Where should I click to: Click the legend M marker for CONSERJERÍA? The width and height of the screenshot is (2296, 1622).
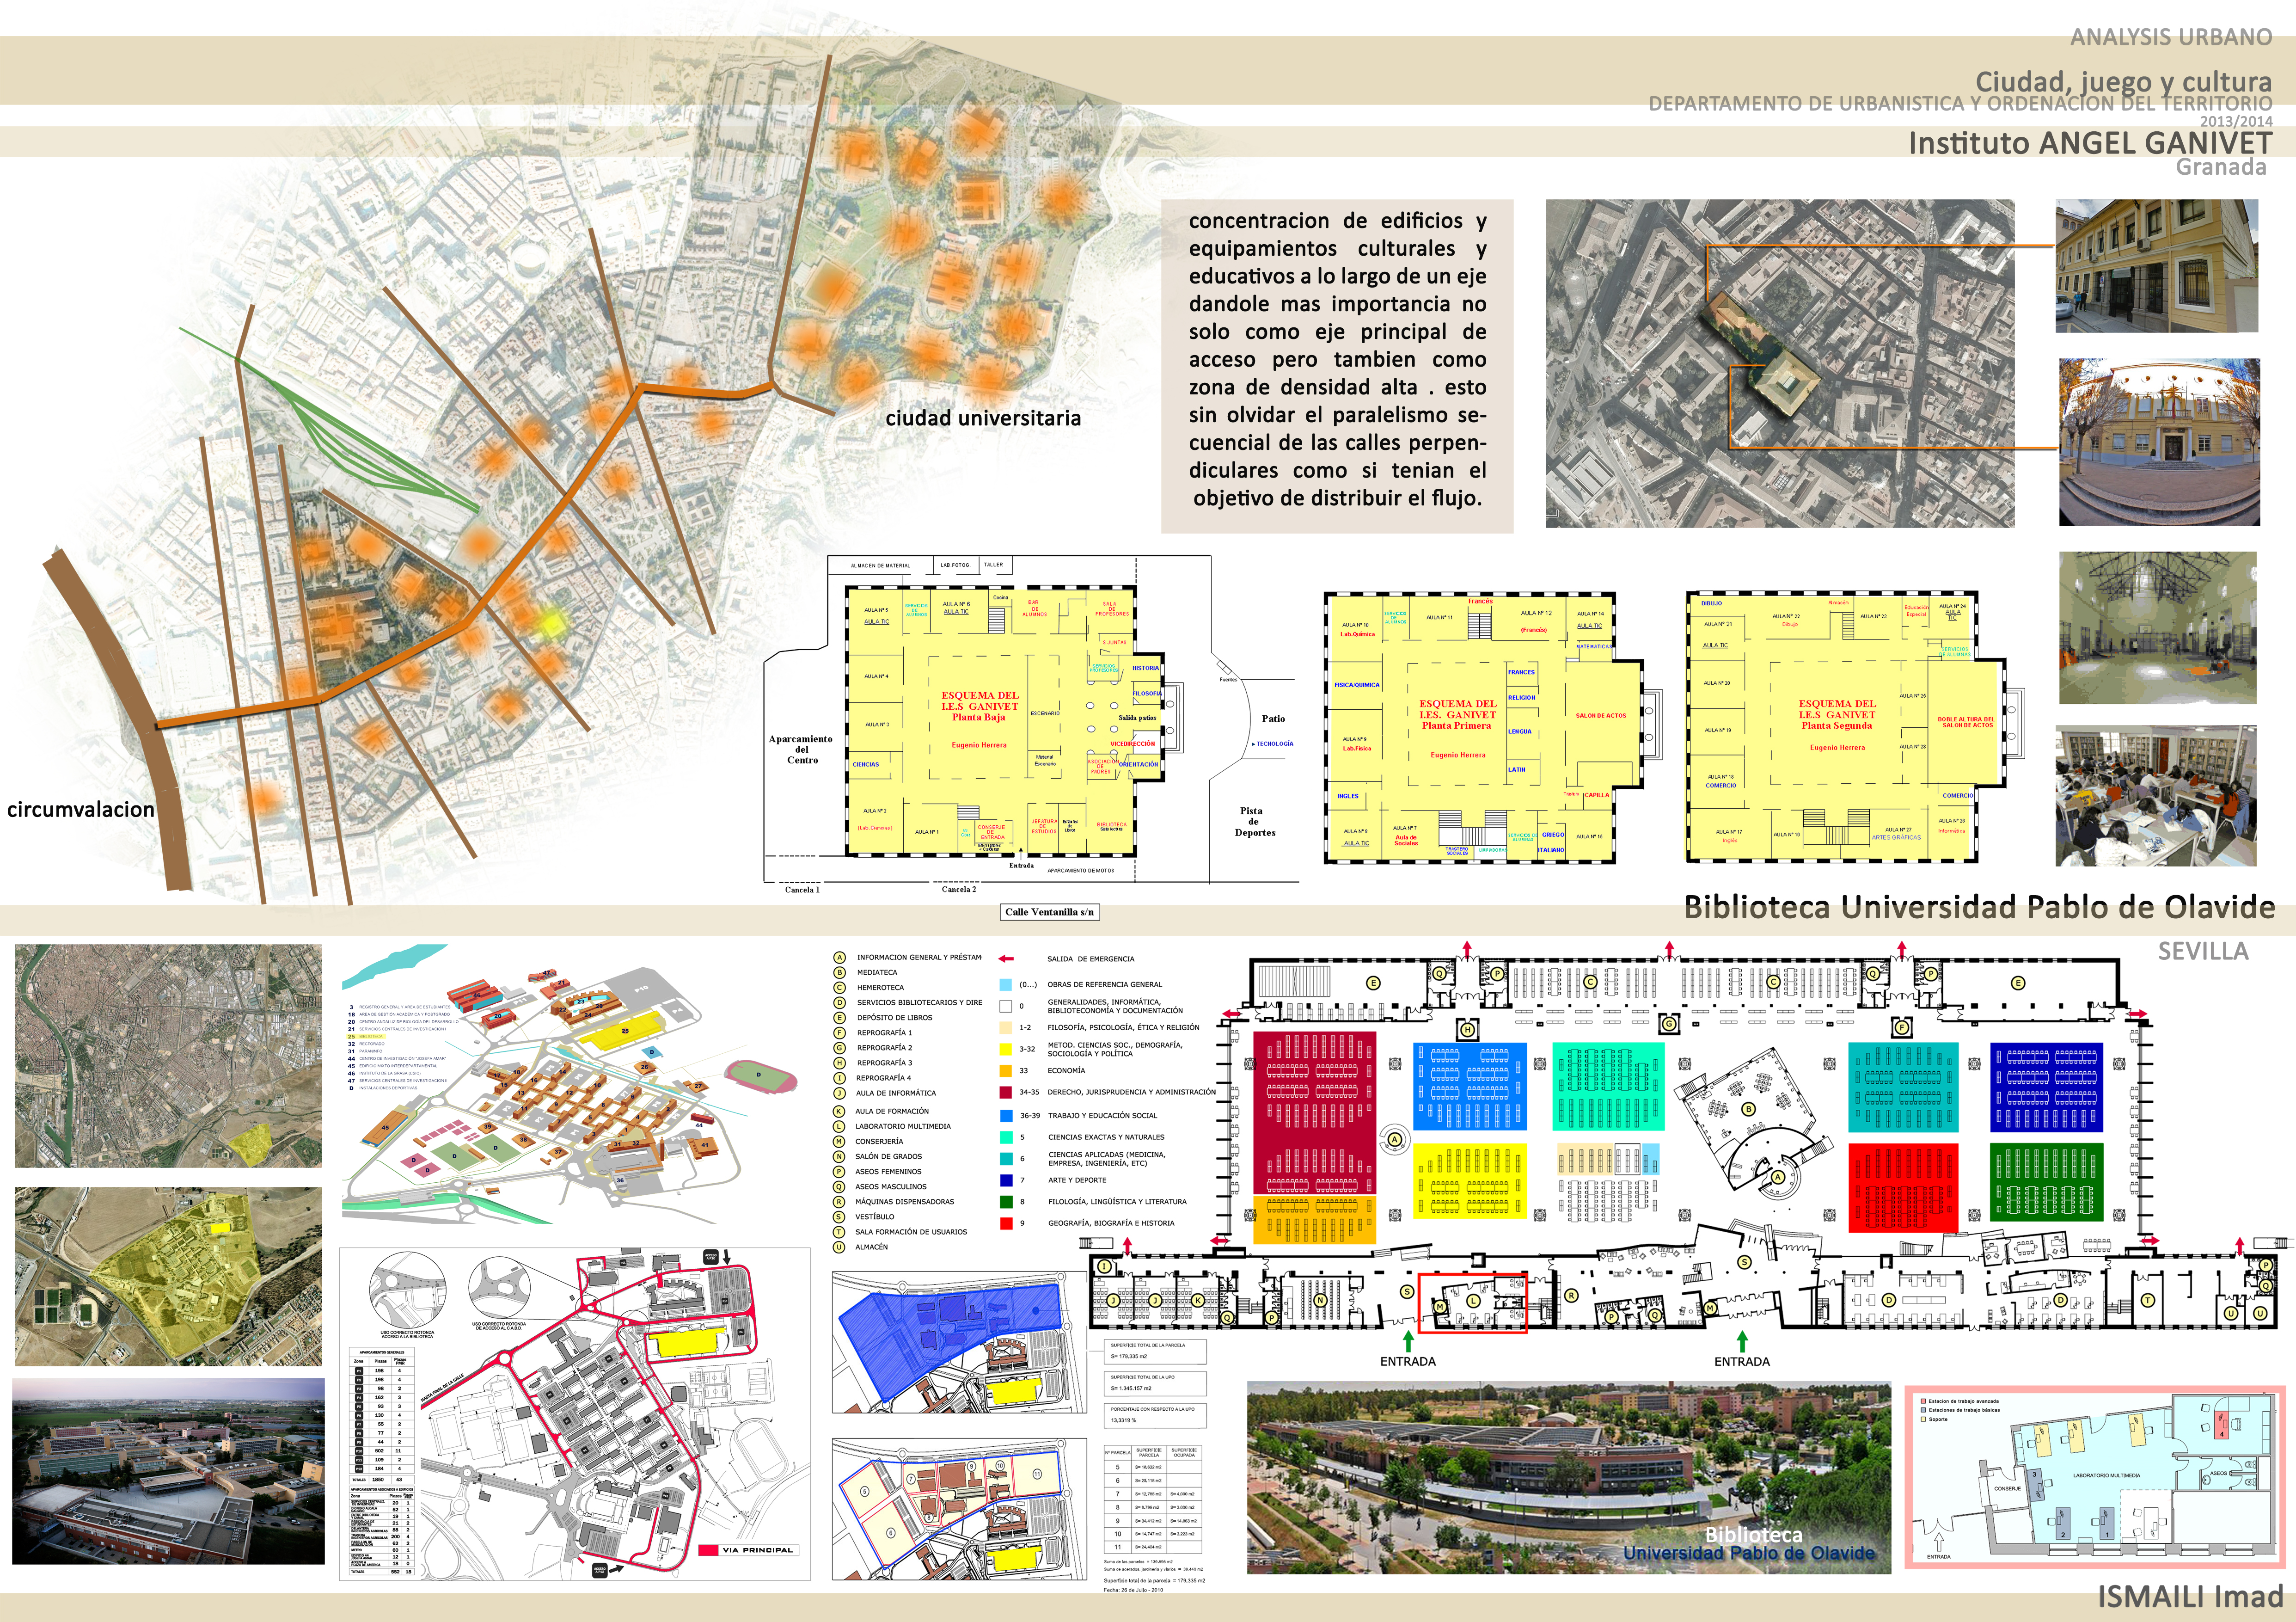(839, 1141)
